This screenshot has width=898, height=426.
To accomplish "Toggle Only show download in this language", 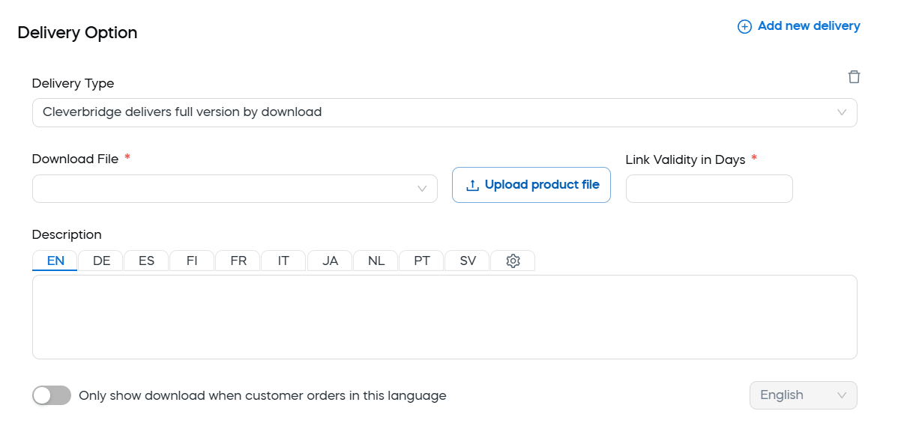I will (52, 395).
